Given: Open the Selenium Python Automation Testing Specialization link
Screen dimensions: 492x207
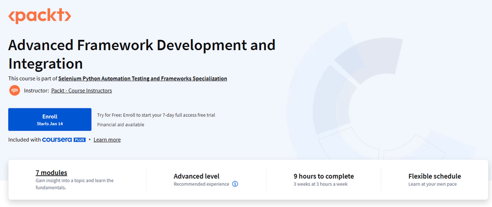Looking at the screenshot, I should pos(143,78).
